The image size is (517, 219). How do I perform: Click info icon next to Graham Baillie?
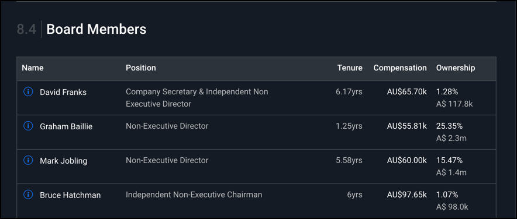[28, 126]
